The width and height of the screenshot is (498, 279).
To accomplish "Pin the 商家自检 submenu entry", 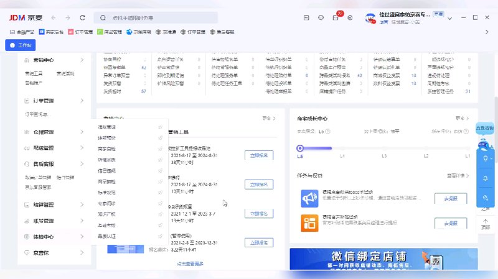I will 160,149.
